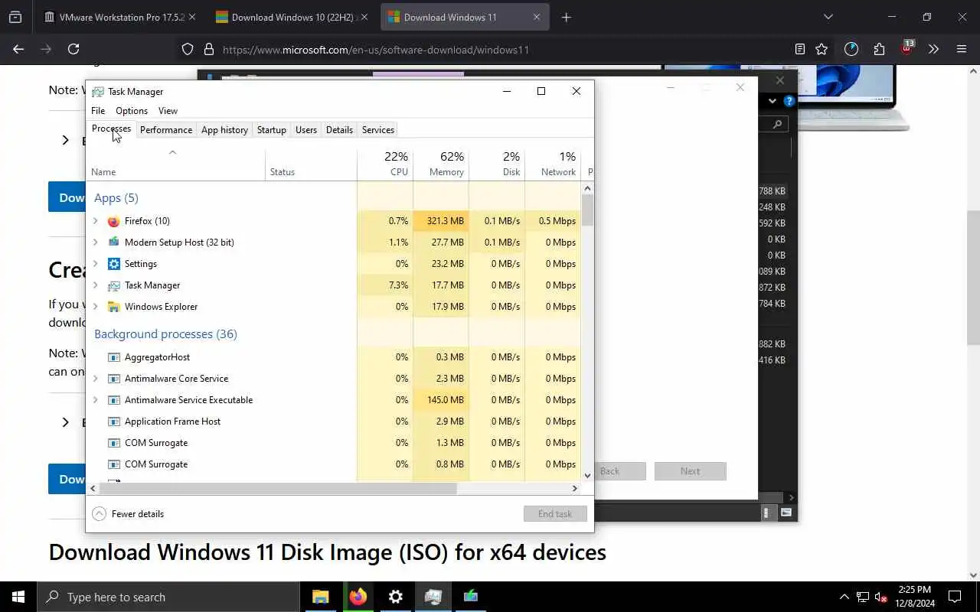Open Firefox extensions puzzle icon

coord(879,49)
